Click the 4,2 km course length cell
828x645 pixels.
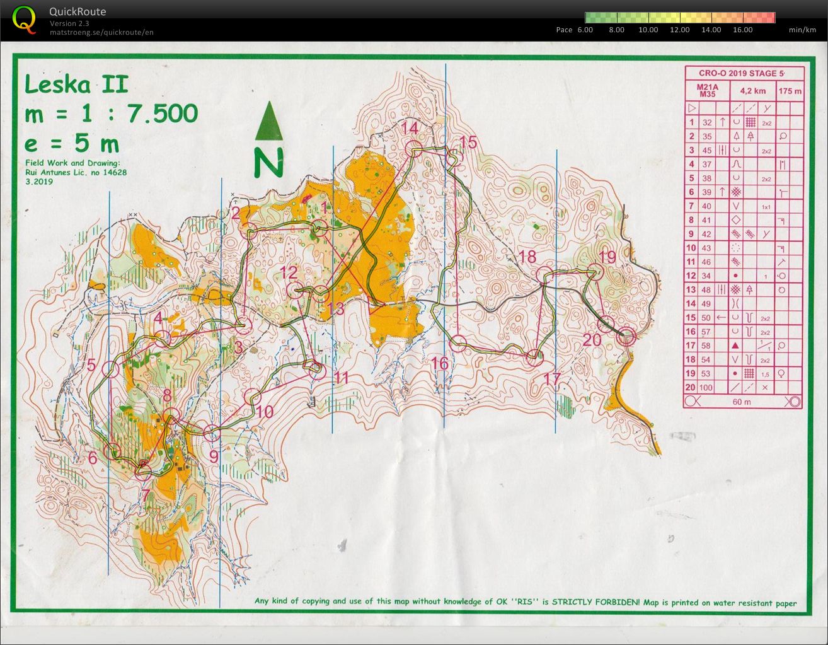(753, 91)
